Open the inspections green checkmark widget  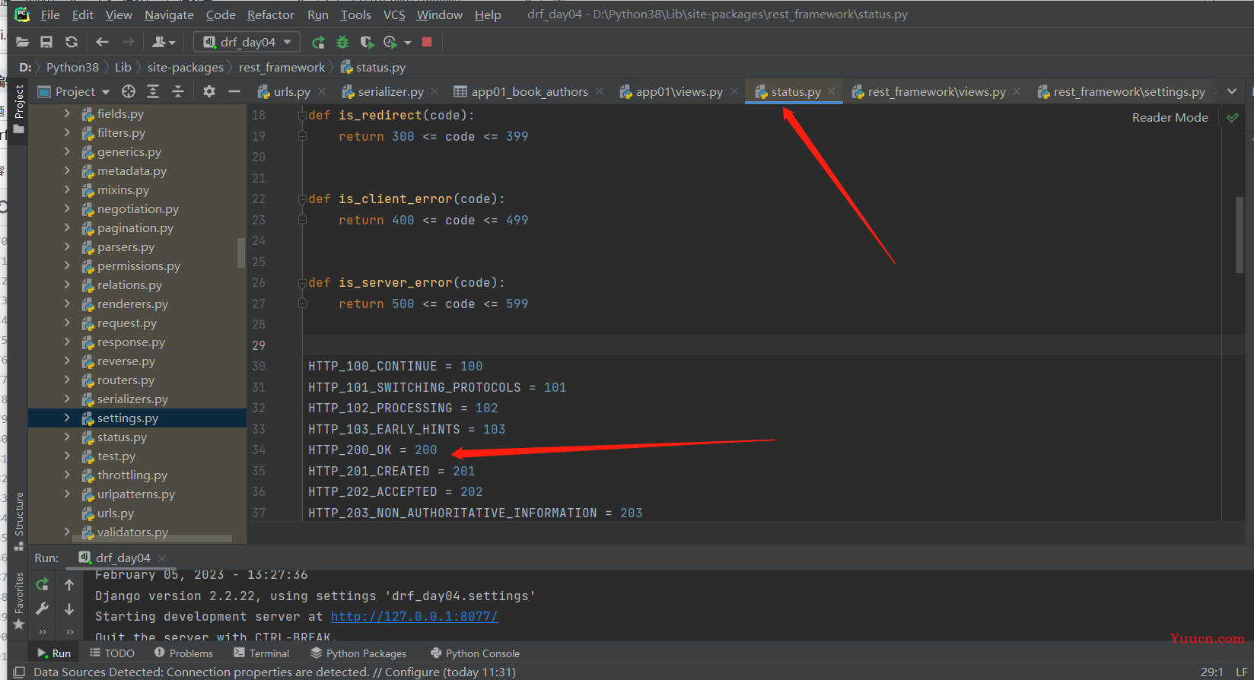1233,117
